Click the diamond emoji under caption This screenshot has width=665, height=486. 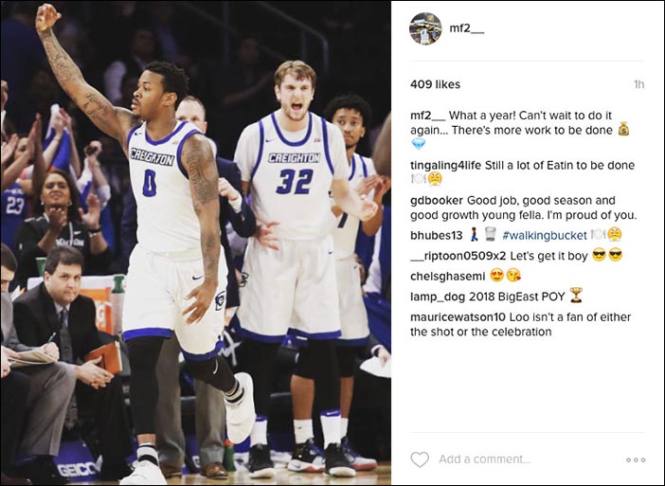coord(418,145)
